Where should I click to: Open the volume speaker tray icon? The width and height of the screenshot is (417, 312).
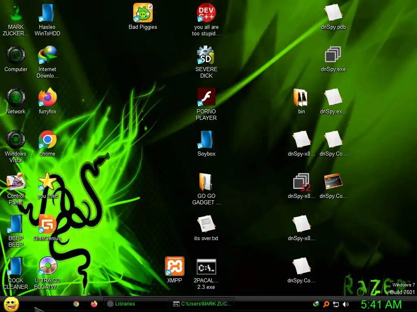click(x=346, y=304)
